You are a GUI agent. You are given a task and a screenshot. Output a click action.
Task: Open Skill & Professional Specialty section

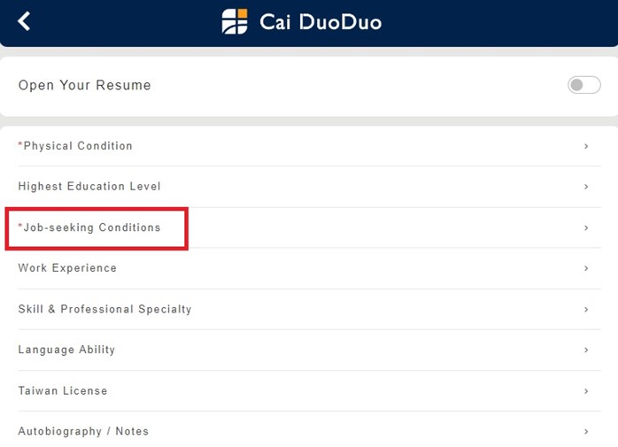pyautogui.click(x=104, y=310)
